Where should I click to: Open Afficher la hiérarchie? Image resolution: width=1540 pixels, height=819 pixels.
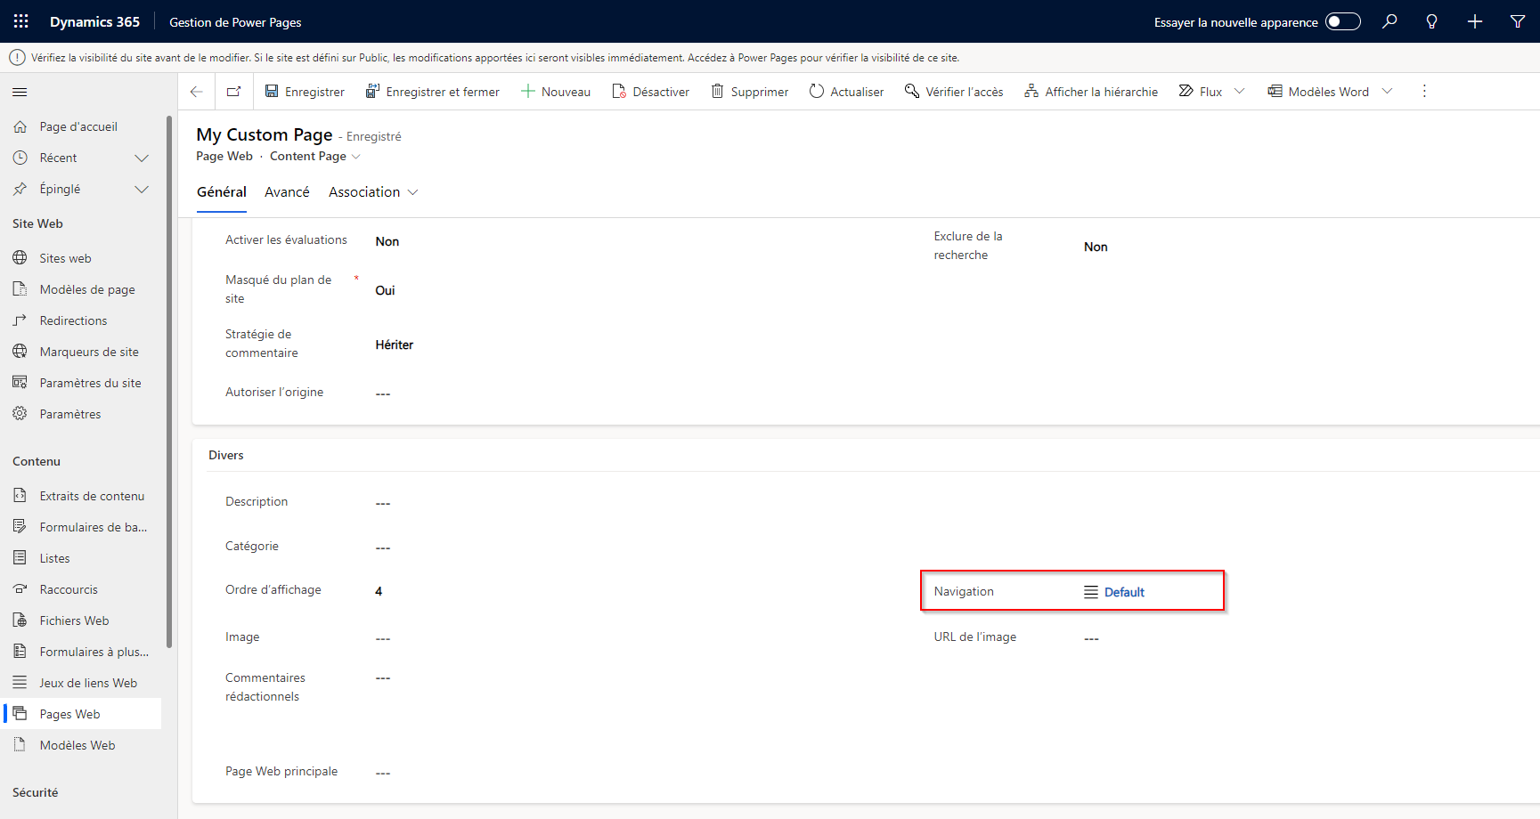tap(1091, 92)
